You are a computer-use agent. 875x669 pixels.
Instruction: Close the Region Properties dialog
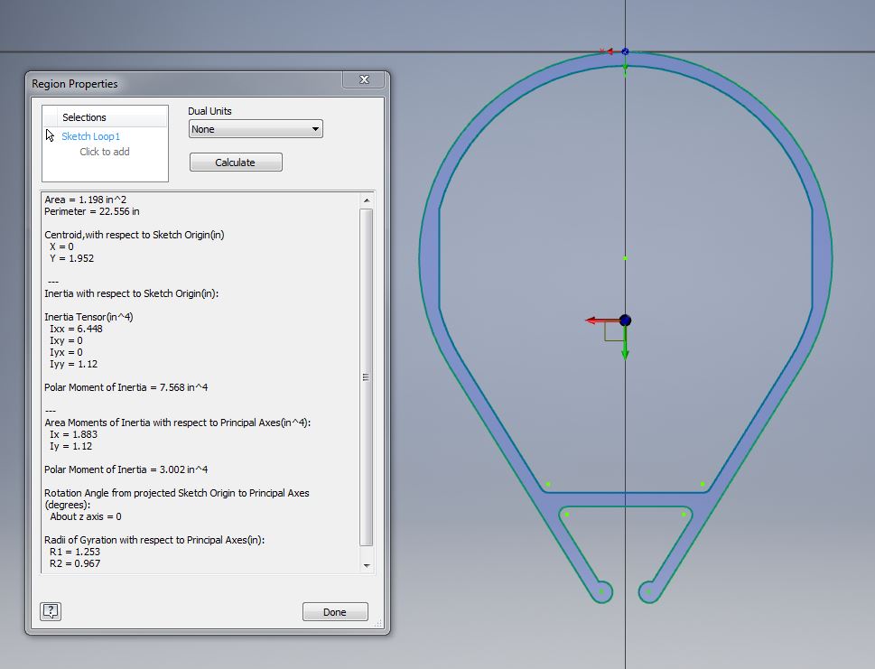(x=364, y=79)
